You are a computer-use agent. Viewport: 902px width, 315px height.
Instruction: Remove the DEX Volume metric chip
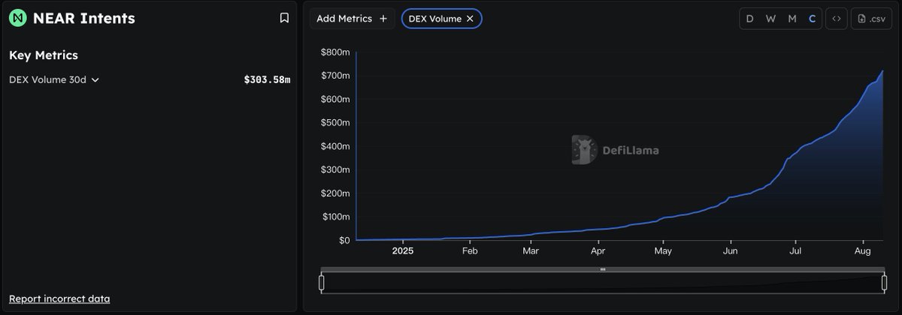click(470, 19)
